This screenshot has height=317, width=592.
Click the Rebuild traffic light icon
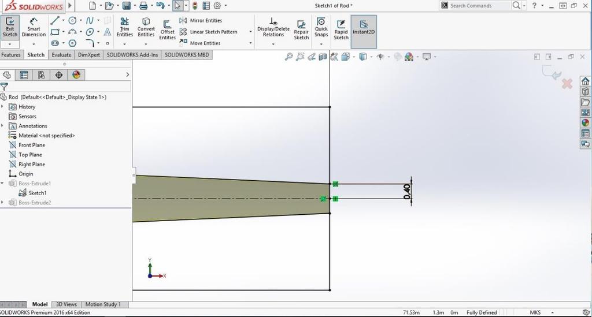[195, 6]
